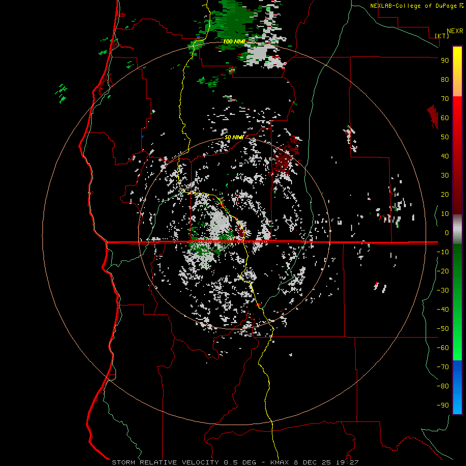Click the 100 NMI range ring label
The height and width of the screenshot is (466, 466).
pos(234,41)
